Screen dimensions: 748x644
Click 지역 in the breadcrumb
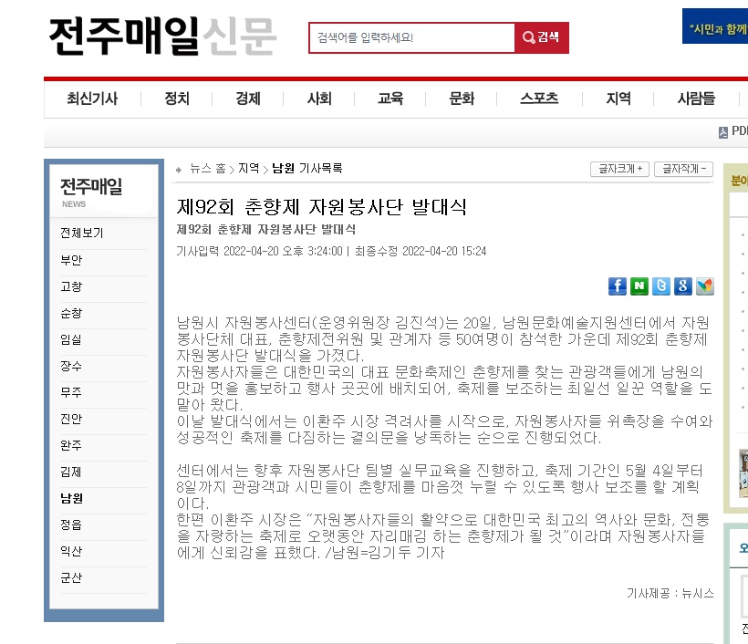[x=248, y=169]
